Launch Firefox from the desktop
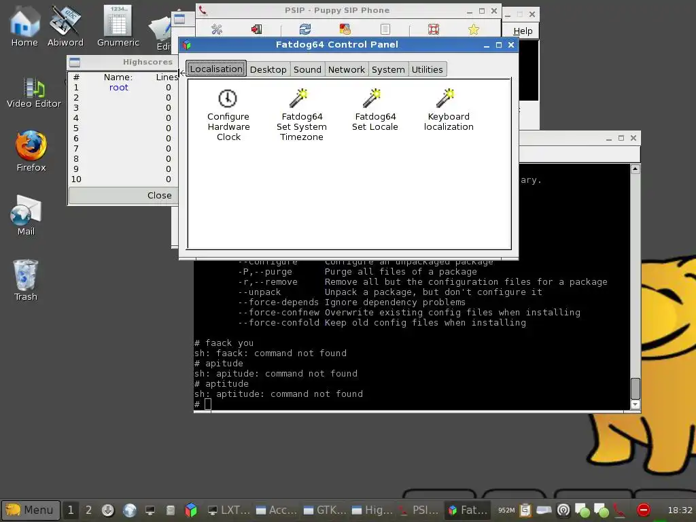The image size is (696, 522). [x=31, y=151]
